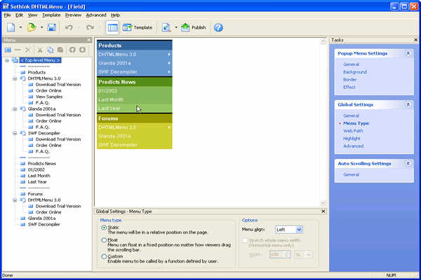Collapse the Top-level Menu tree root

coord(7,61)
